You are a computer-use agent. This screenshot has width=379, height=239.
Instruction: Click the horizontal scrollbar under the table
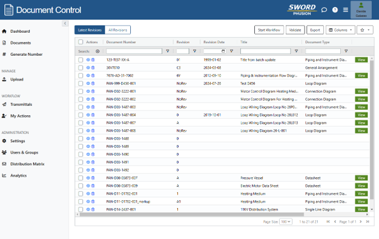tap(192, 214)
